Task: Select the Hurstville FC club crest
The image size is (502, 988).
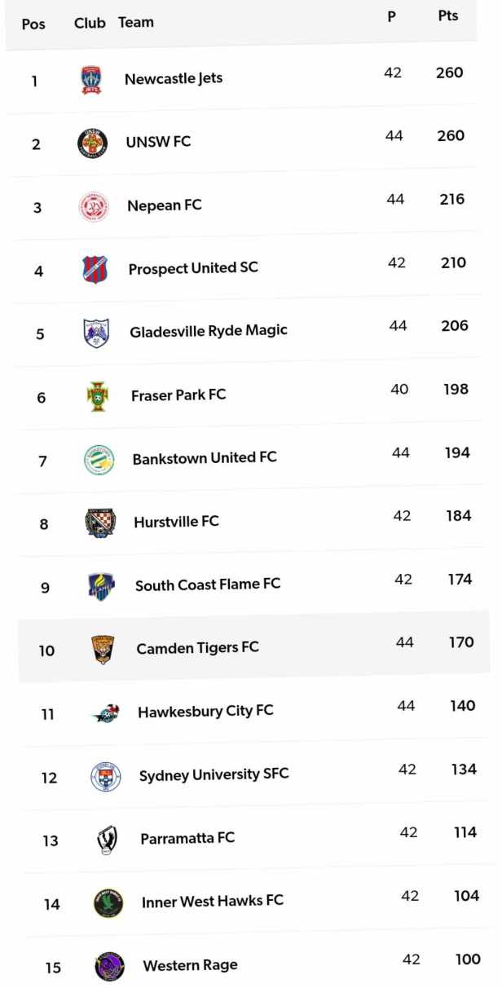Action: coord(101,523)
